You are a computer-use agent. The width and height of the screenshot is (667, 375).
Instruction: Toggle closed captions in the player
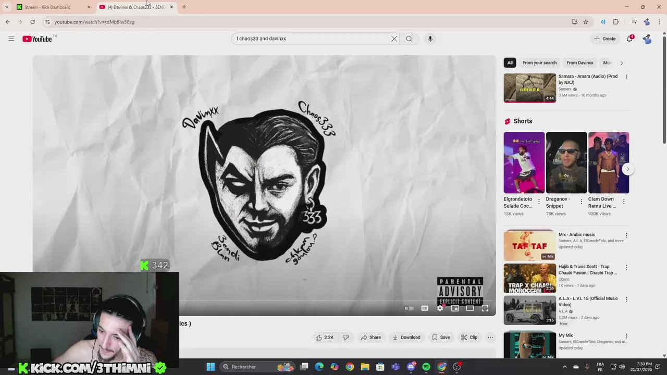click(425, 308)
